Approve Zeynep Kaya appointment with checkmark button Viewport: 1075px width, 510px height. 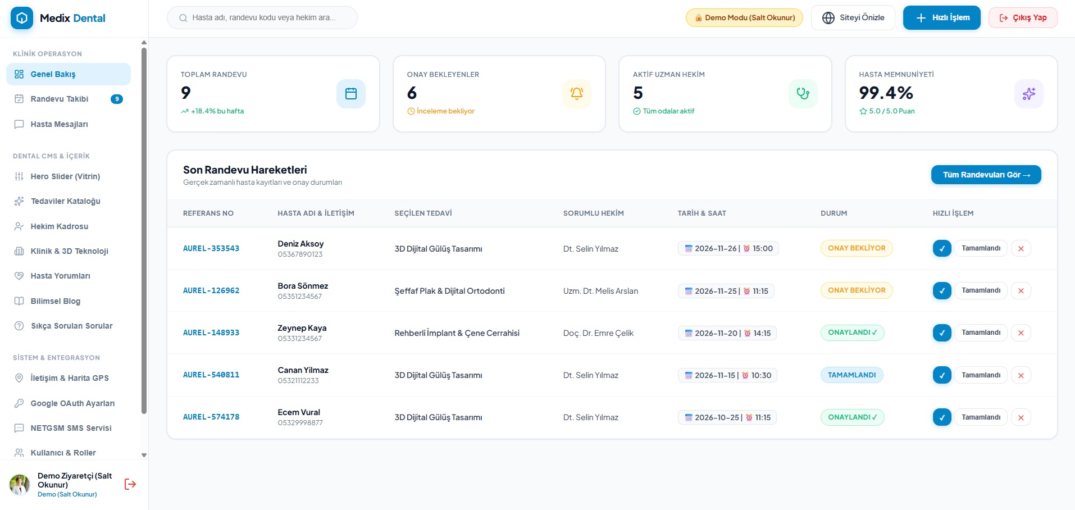(942, 333)
